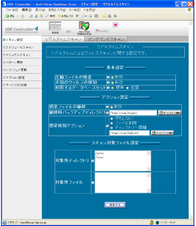196x226 pixels.
Task: Switch to the オンデマンドスキャン tab
Action: pyautogui.click(x=106, y=39)
